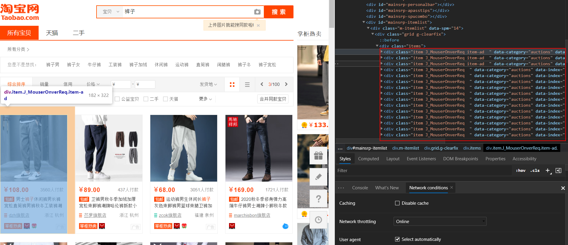568x245 pixels.
Task: Open the ¥169.00 jeans product thumbnail
Action: [x=259, y=148]
